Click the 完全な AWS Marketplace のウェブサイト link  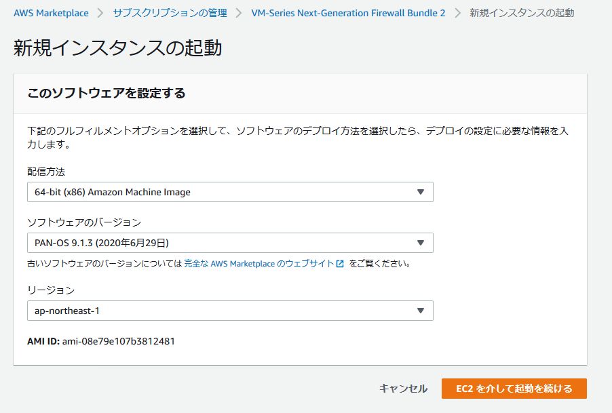pyautogui.click(x=259, y=264)
